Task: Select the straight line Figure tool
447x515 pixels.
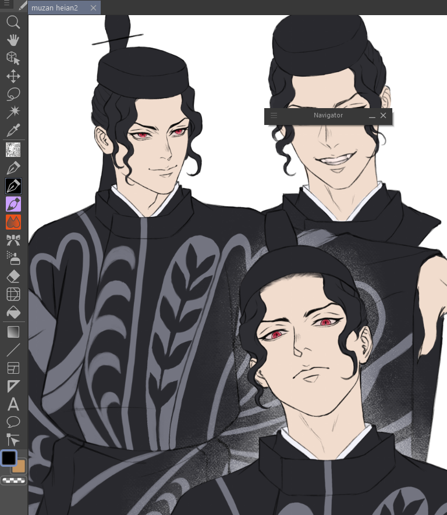Action: point(13,350)
